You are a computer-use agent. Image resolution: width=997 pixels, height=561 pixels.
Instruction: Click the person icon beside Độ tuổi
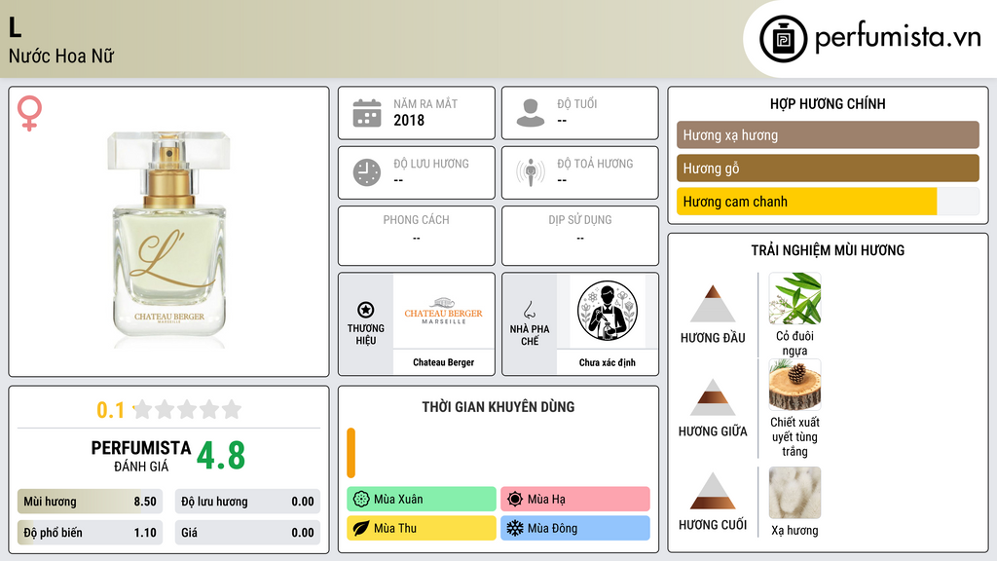531,113
